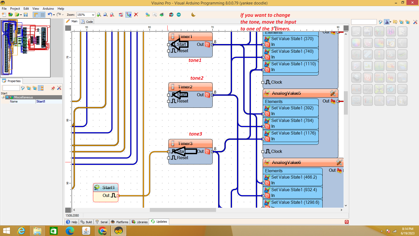Select the calendar clock component category
The height and width of the screenshot is (236, 419).
point(391,43)
